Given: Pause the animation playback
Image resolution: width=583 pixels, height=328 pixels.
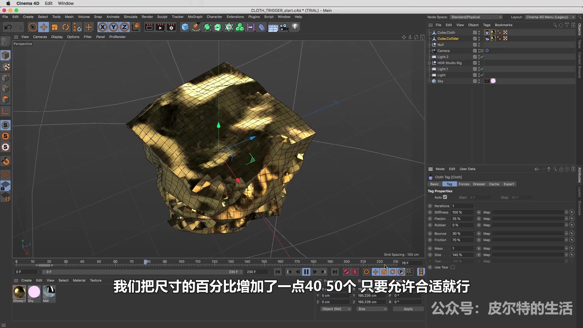Looking at the screenshot, I should (306, 272).
